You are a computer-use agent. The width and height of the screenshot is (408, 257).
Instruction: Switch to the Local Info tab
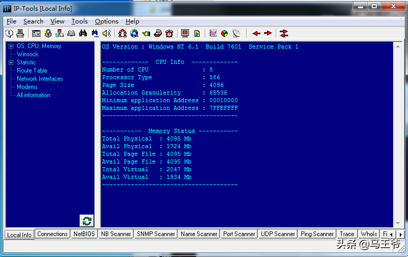pyautogui.click(x=19, y=235)
